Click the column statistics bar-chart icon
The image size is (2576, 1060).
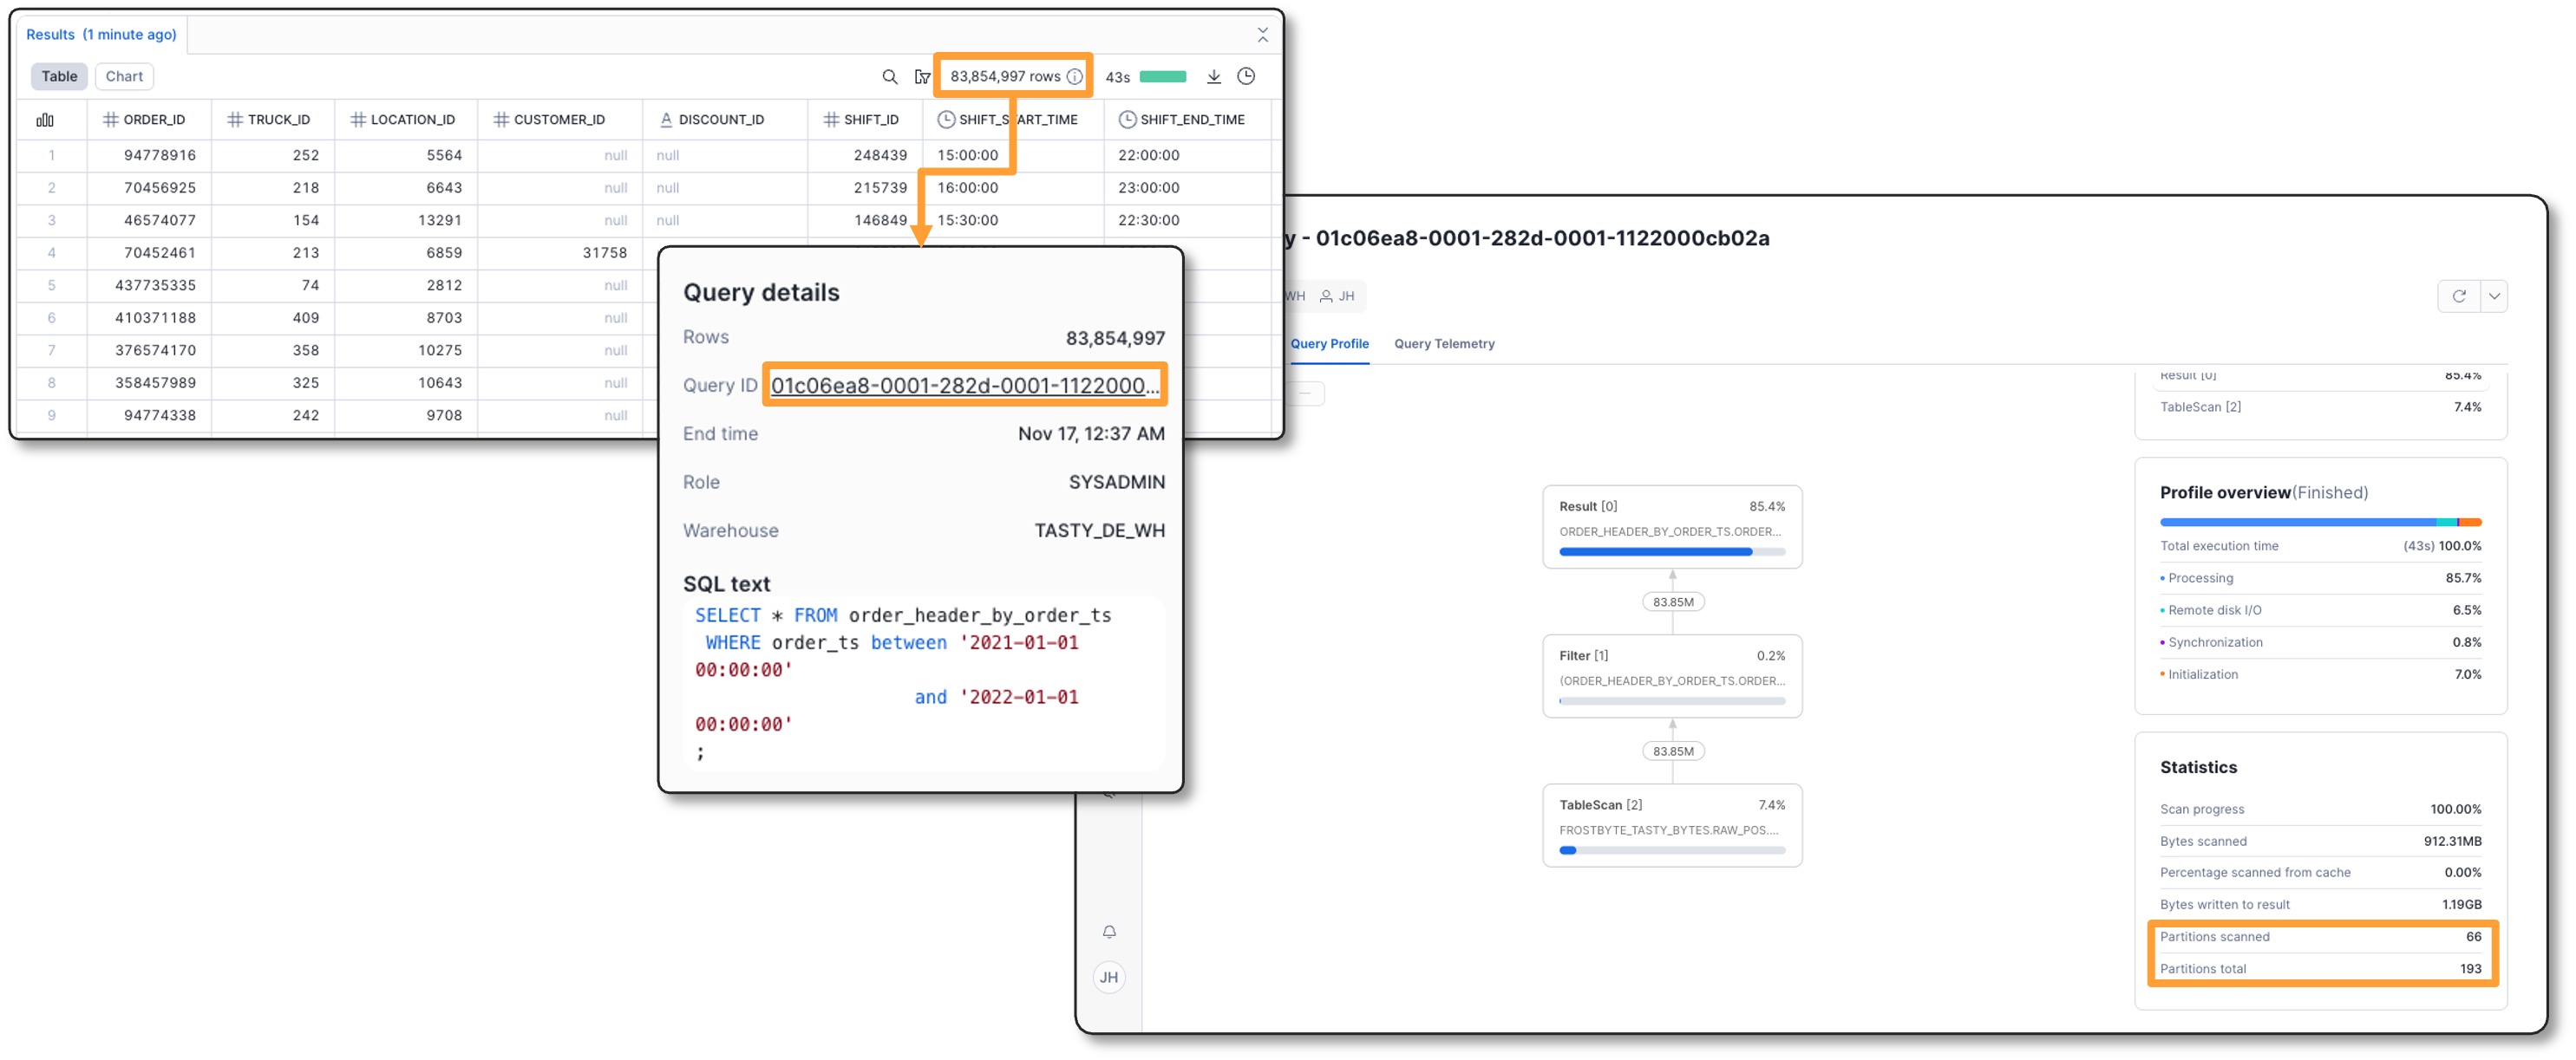click(x=45, y=120)
